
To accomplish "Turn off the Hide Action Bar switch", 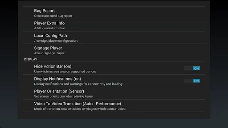I will coord(192,68).
